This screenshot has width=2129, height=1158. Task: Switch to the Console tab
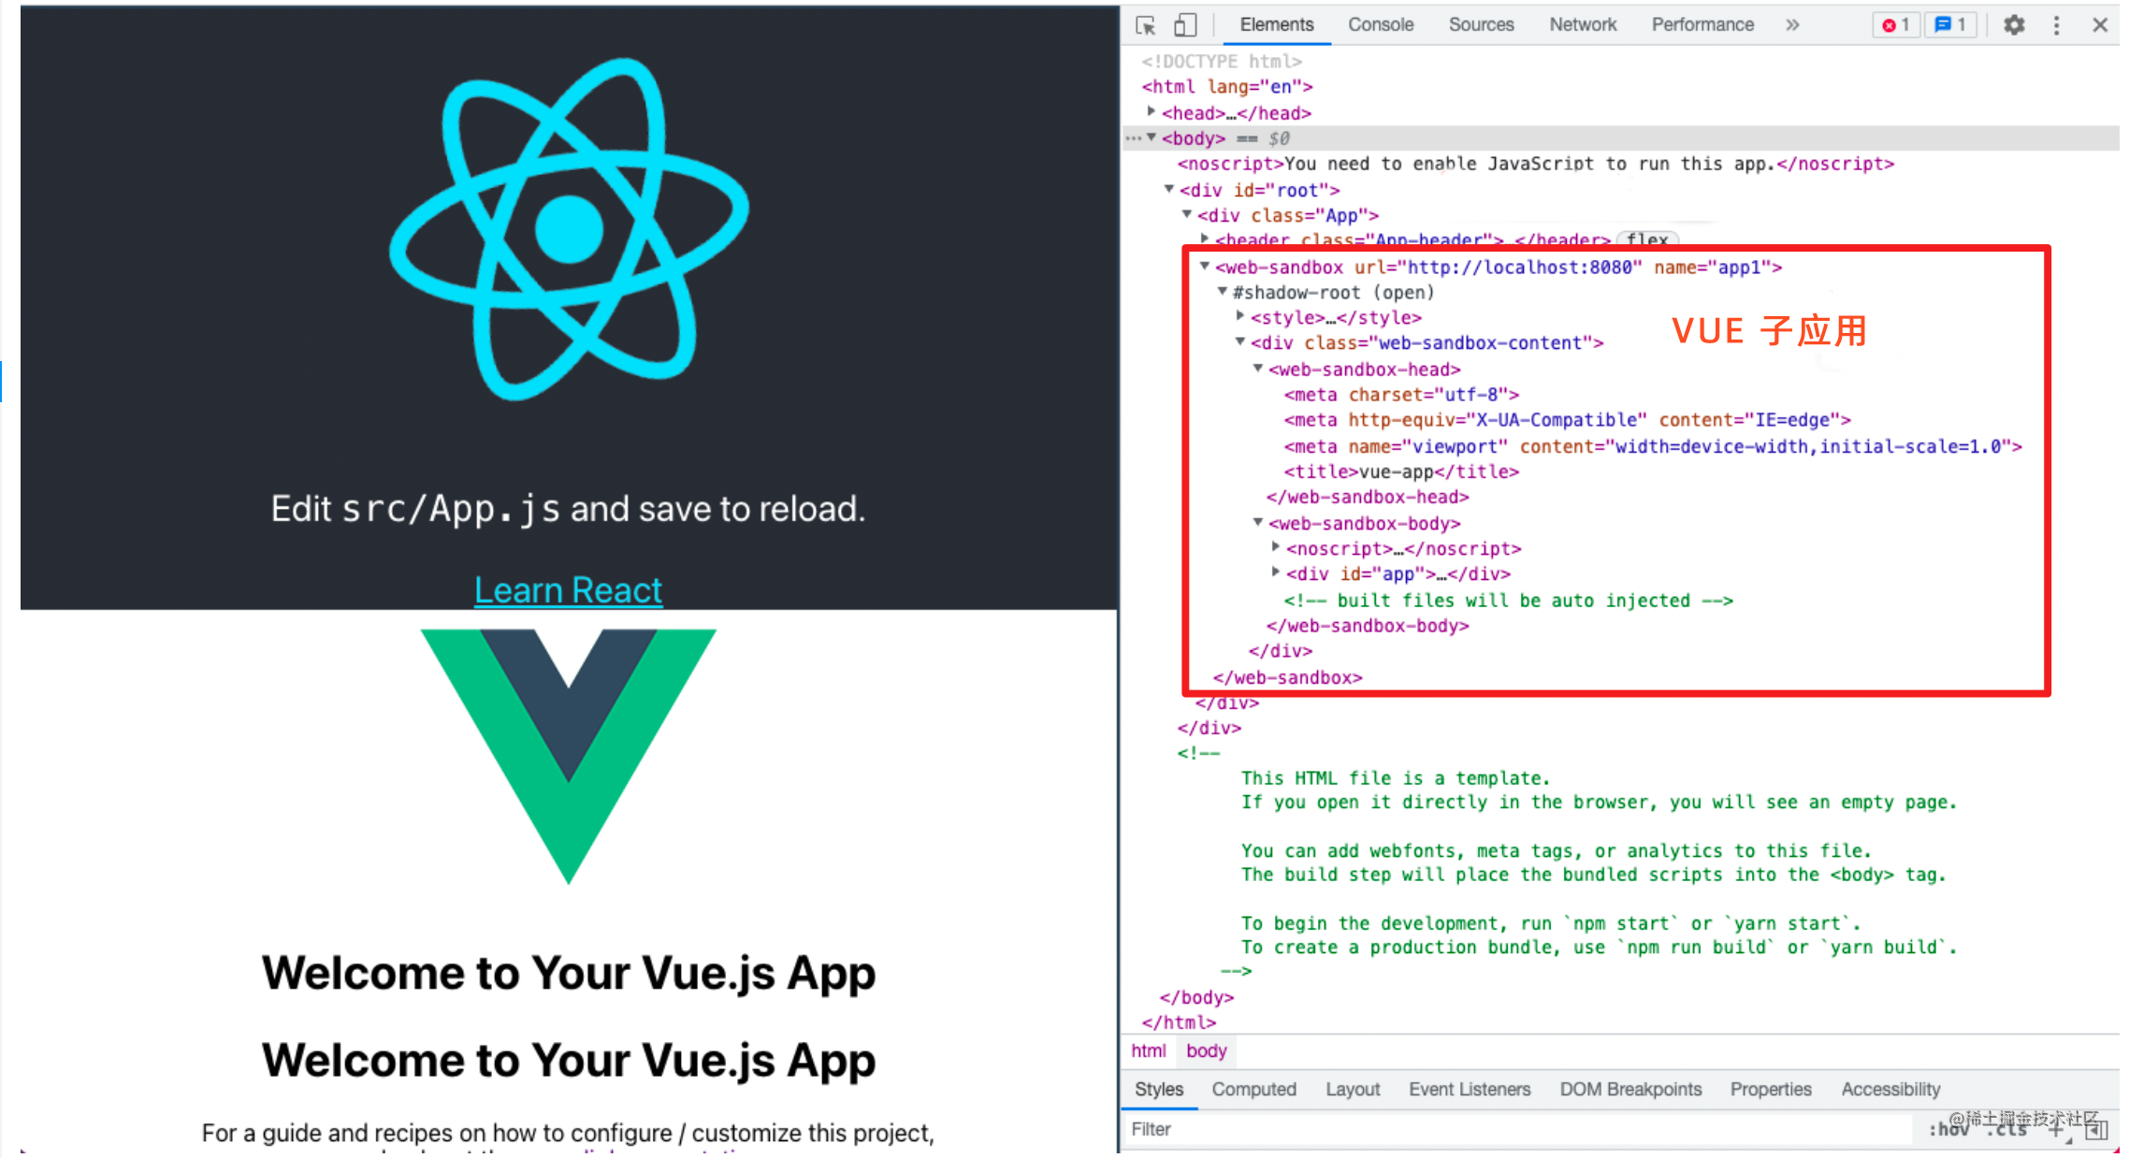coord(1380,25)
